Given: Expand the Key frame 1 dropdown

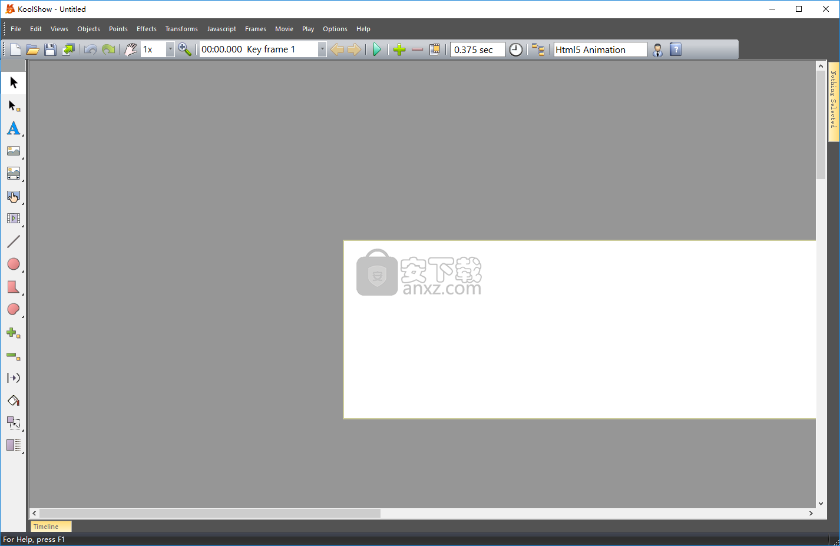Looking at the screenshot, I should click(x=322, y=49).
